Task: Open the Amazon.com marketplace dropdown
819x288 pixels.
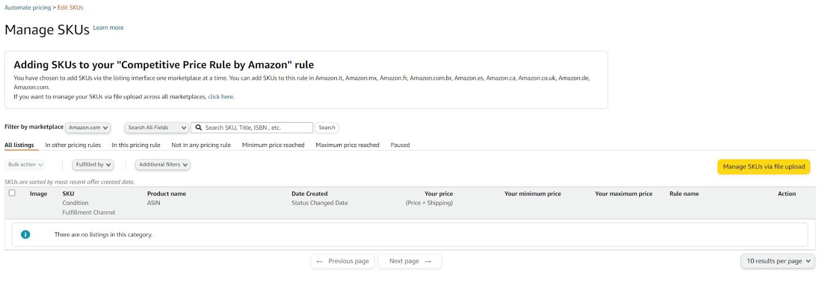Action: [88, 128]
